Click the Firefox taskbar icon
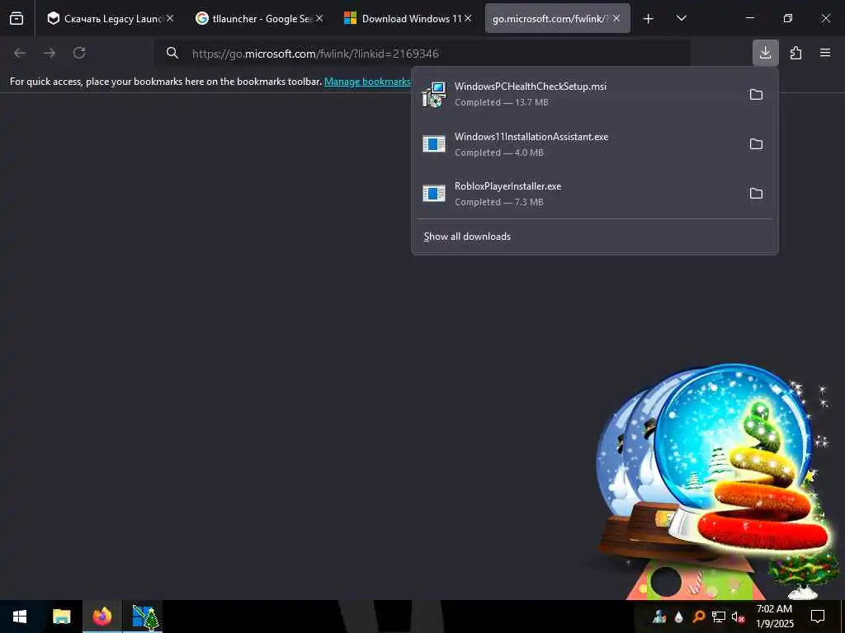Viewport: 845px width, 633px height. (x=102, y=617)
